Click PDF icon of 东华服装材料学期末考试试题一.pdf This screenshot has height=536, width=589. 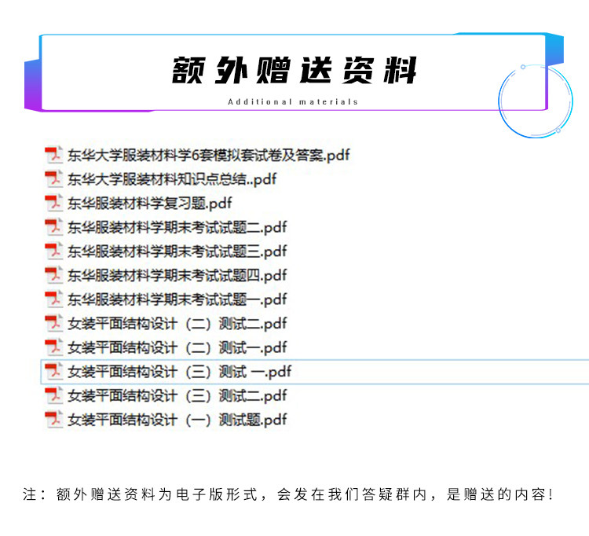coord(53,299)
